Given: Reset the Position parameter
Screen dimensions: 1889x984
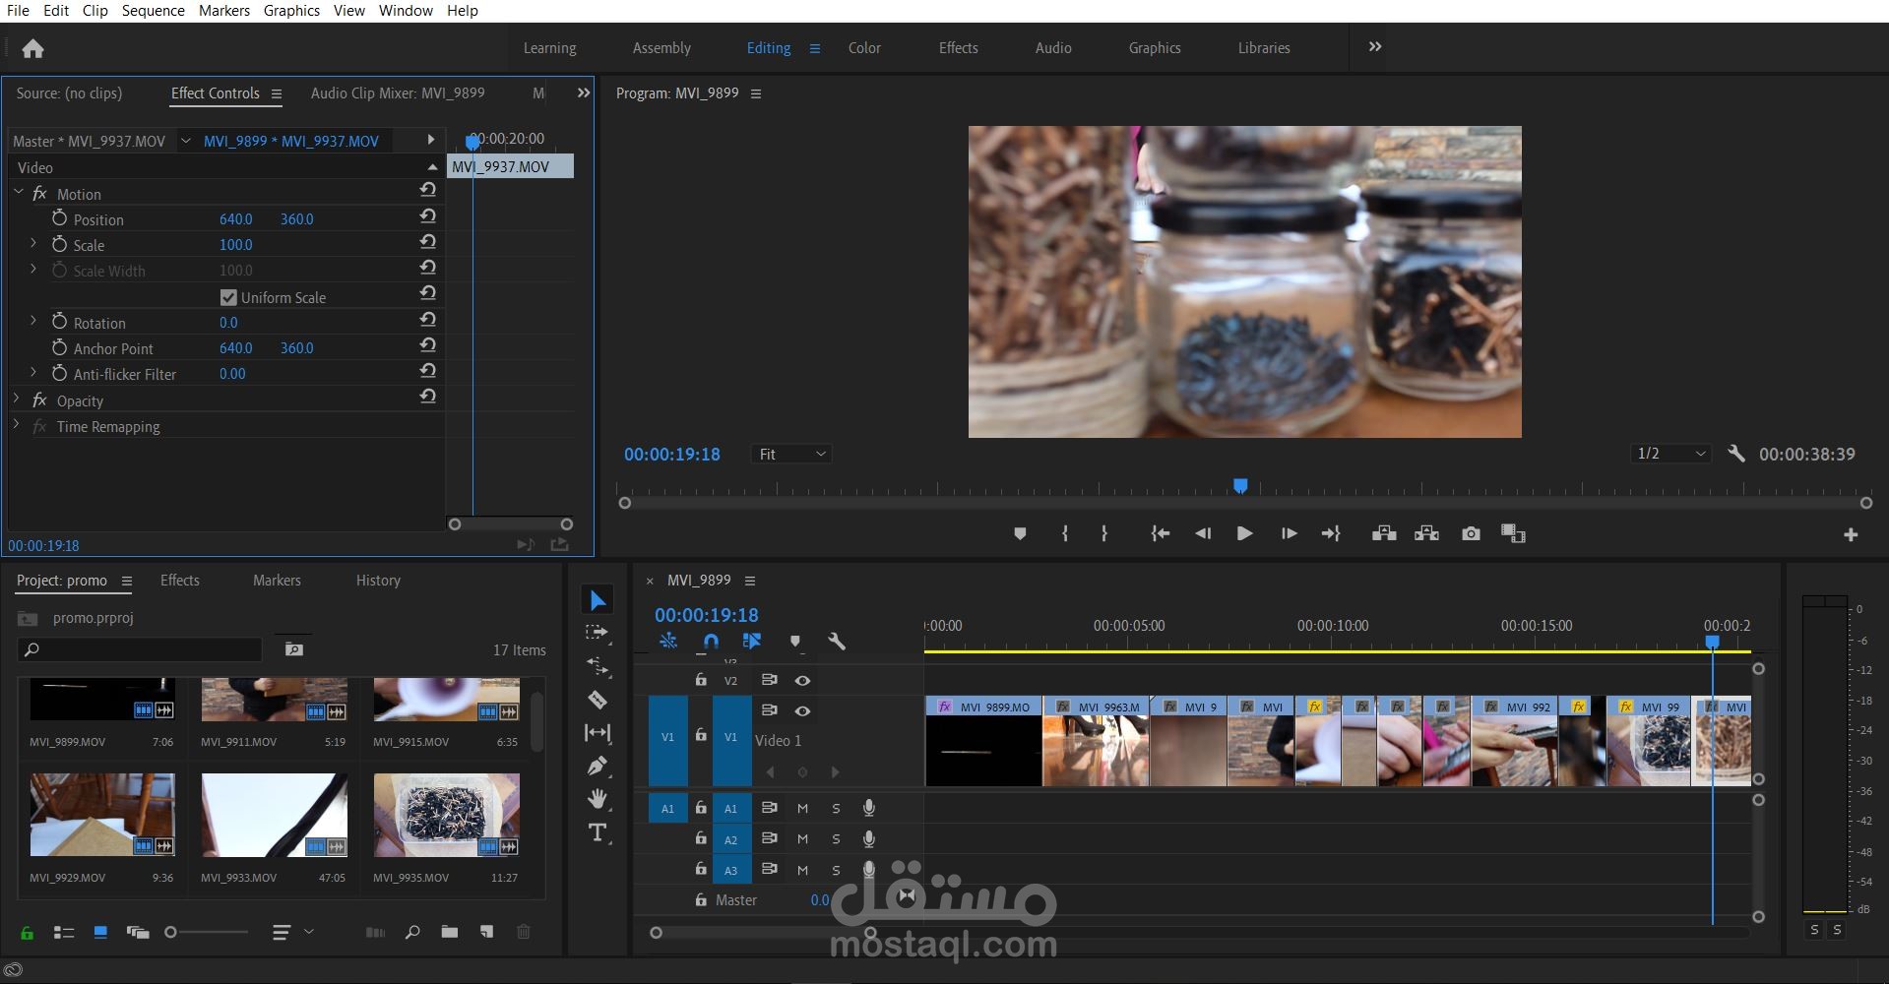Looking at the screenshot, I should (x=427, y=216).
